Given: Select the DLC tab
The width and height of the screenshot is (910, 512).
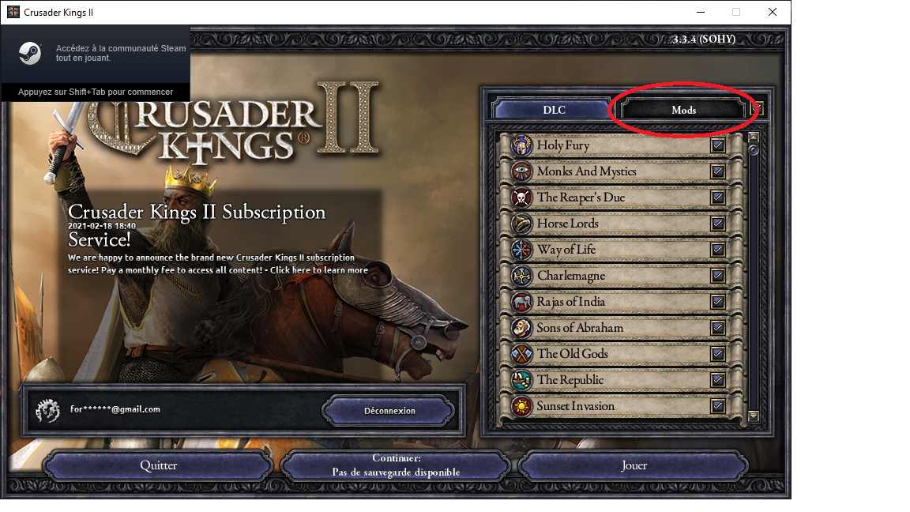Looking at the screenshot, I should [x=553, y=110].
